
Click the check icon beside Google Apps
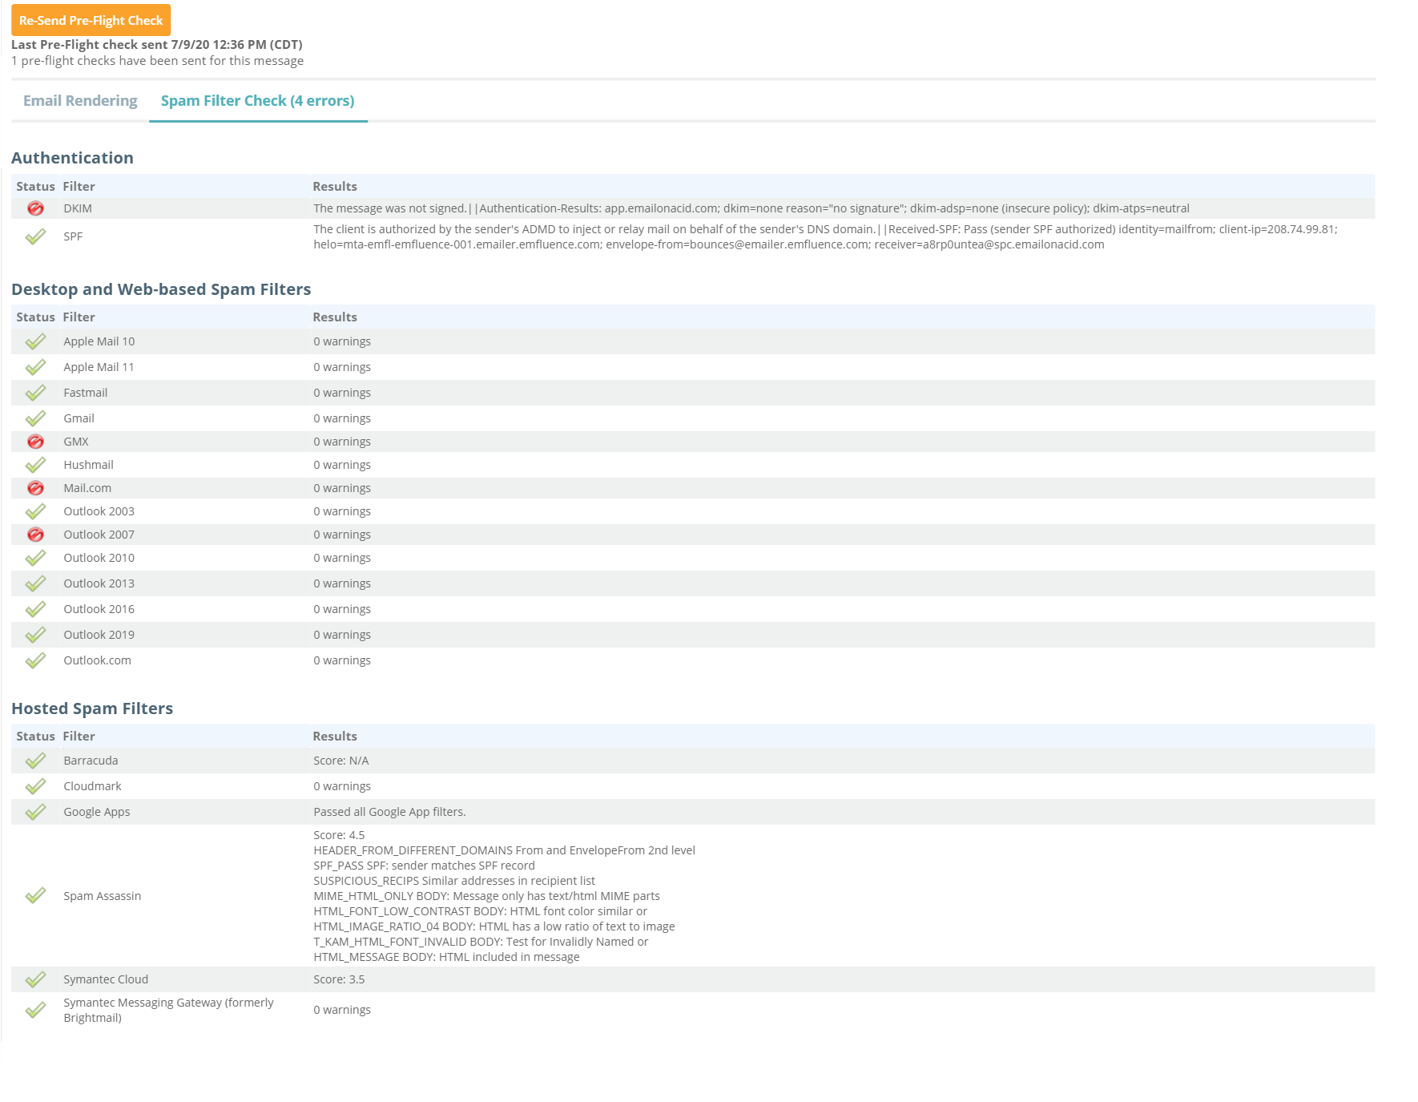tap(35, 812)
